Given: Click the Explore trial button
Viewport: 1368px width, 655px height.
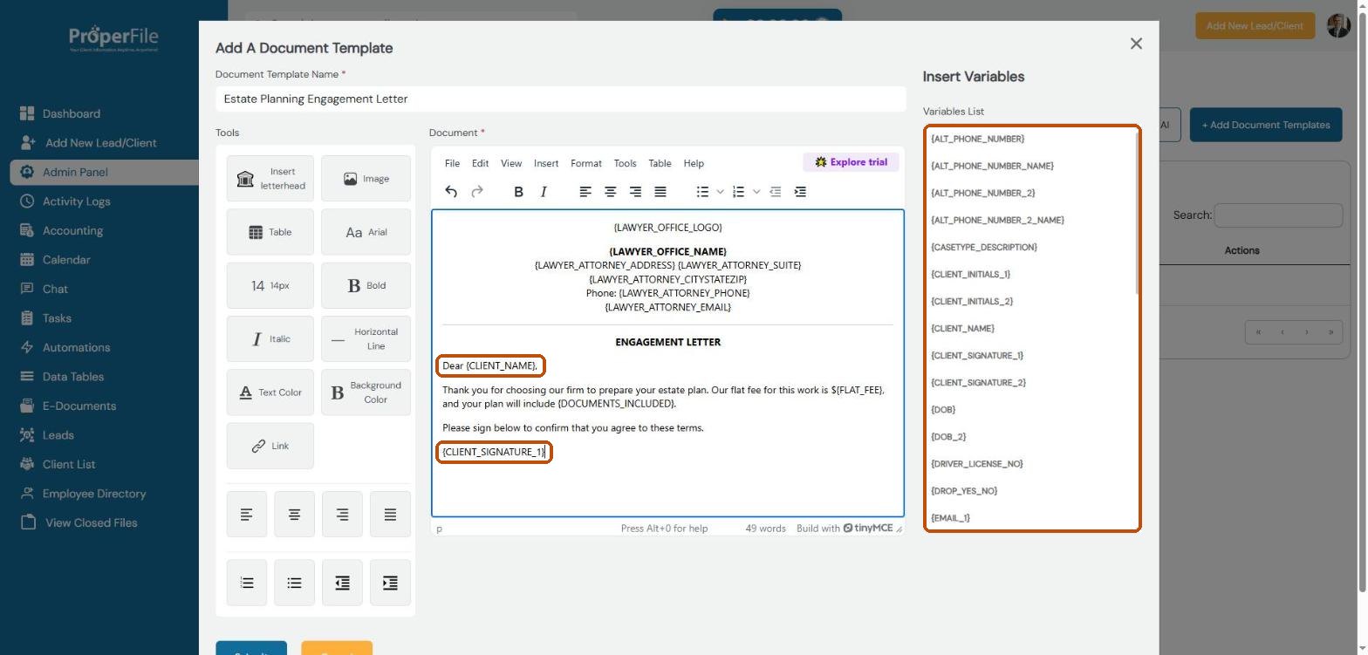Looking at the screenshot, I should coord(851,162).
